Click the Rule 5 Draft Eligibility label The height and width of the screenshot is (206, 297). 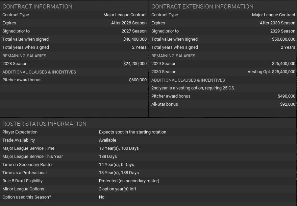(x=22, y=181)
